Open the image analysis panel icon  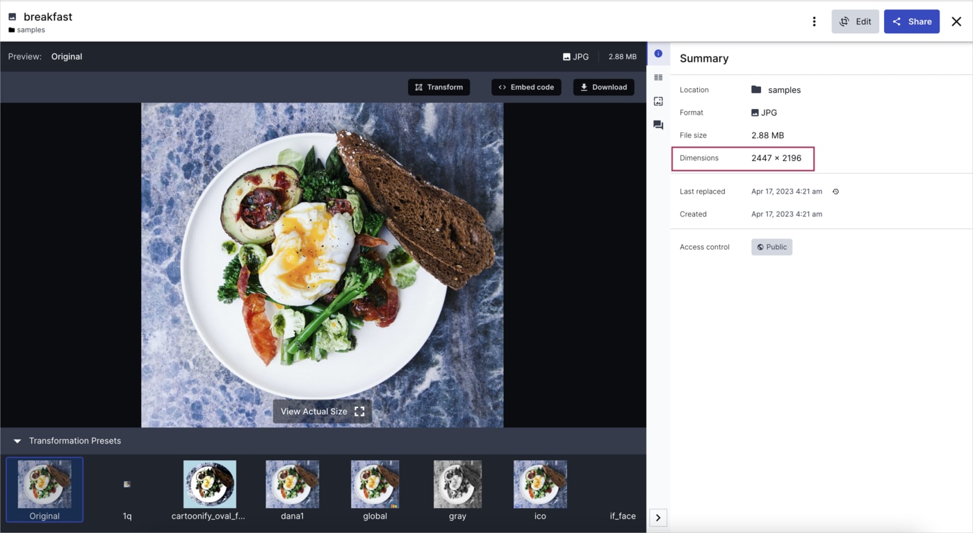point(658,101)
